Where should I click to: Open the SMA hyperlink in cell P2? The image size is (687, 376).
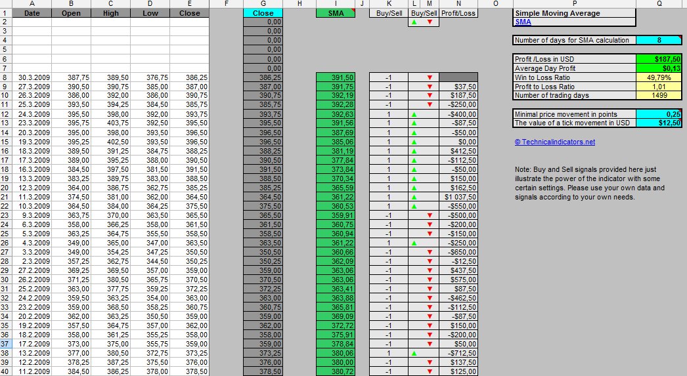click(523, 22)
